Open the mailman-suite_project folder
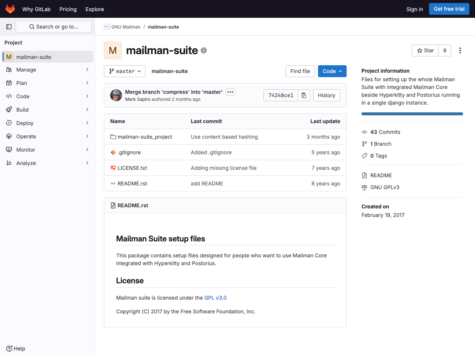Screen dimensions: 475x356 [145, 137]
